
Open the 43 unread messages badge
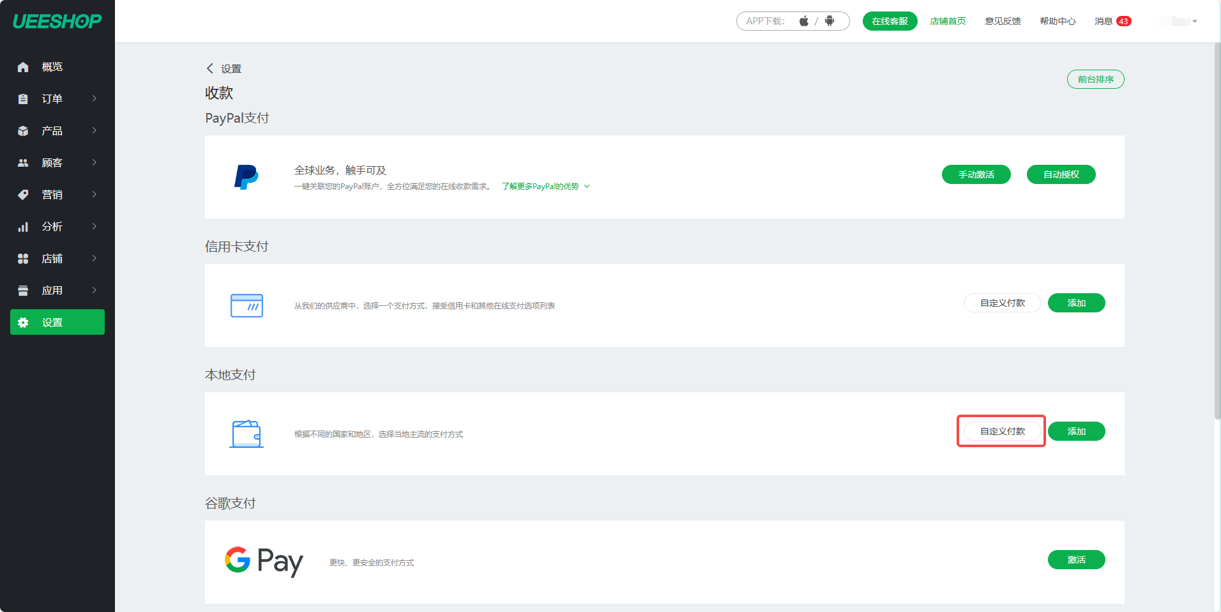coord(1124,21)
